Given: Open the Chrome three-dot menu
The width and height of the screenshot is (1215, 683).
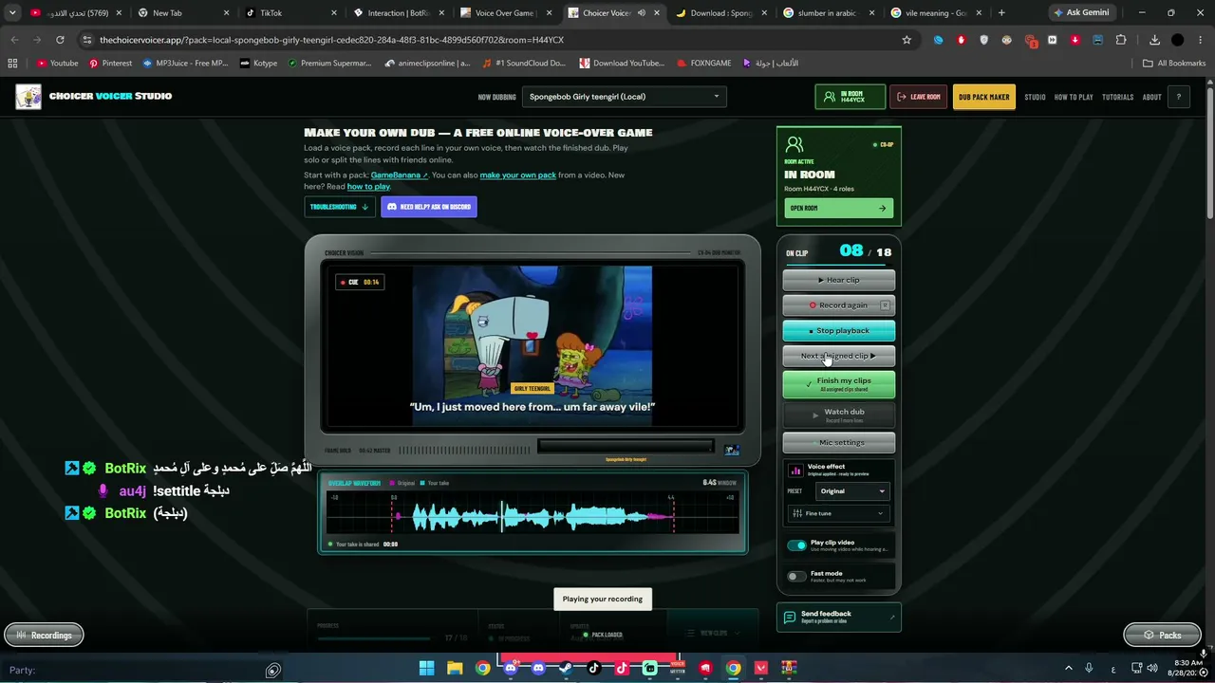Looking at the screenshot, I should (1201, 40).
